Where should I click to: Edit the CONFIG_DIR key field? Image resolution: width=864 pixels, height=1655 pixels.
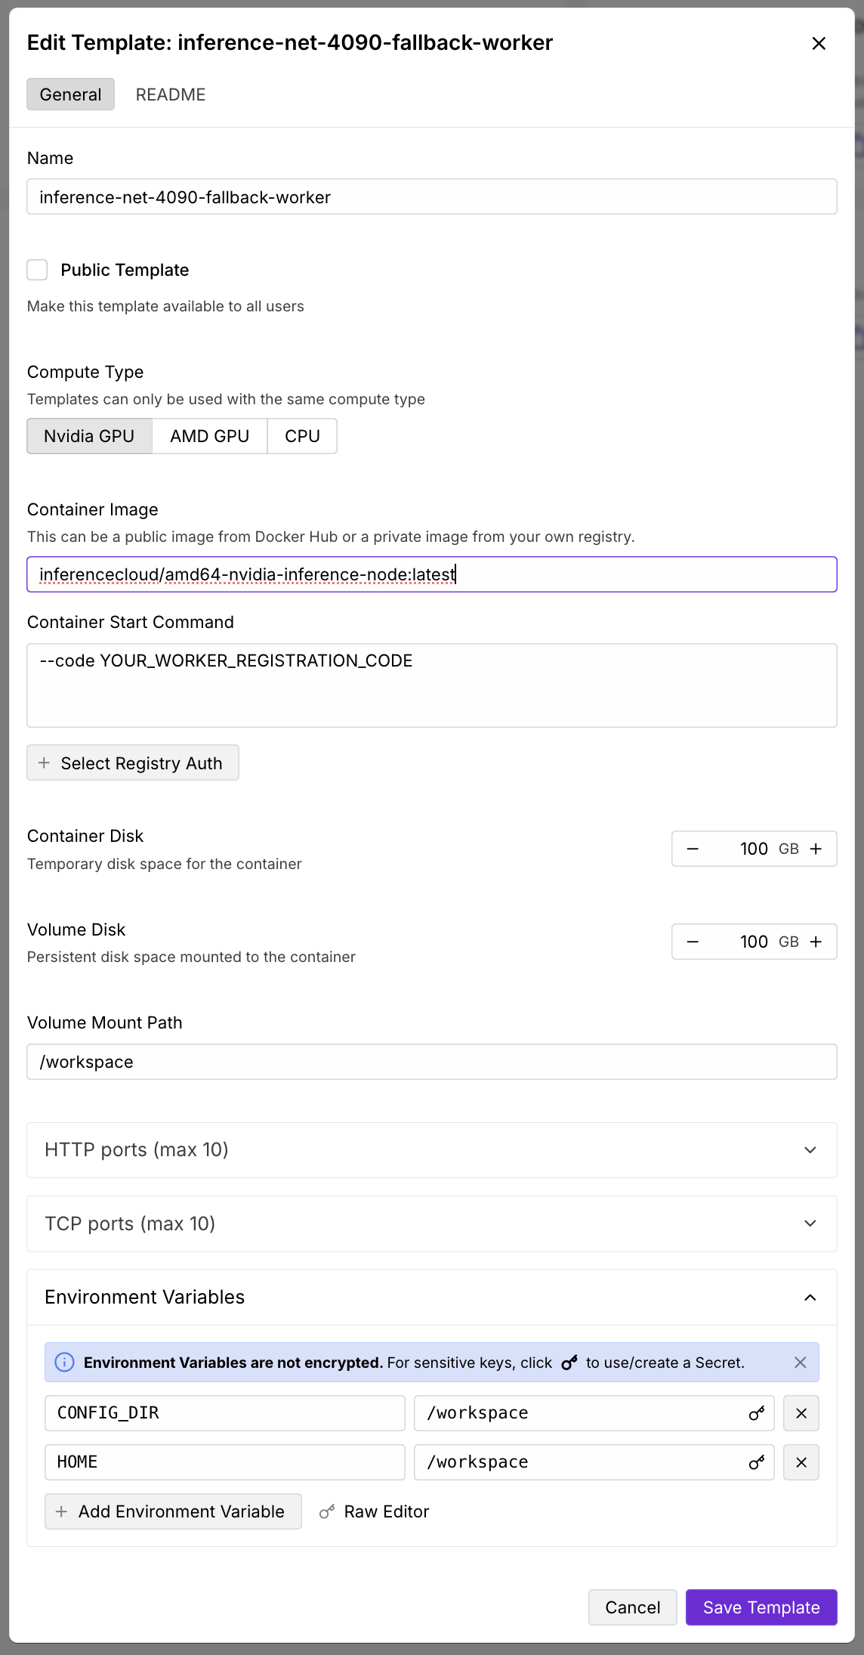tap(225, 1413)
